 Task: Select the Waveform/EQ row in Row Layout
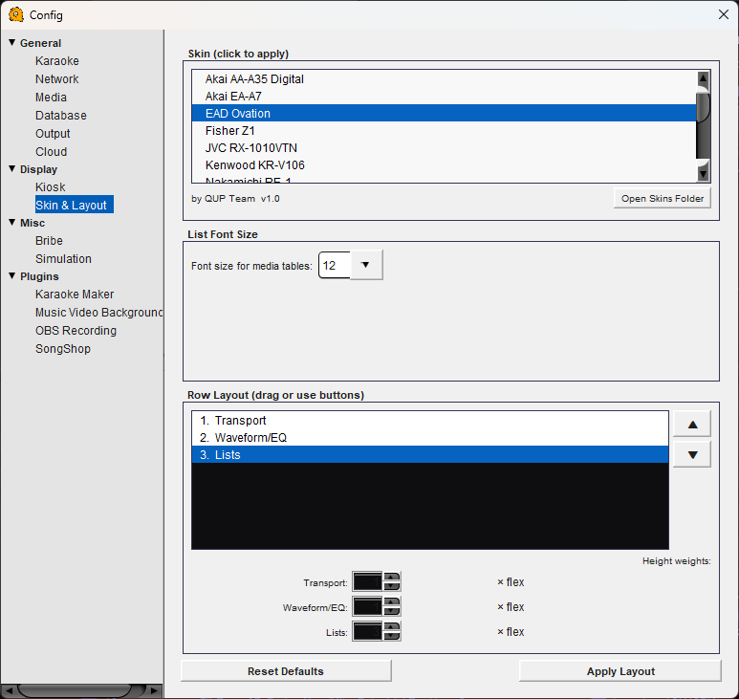pyautogui.click(x=430, y=437)
